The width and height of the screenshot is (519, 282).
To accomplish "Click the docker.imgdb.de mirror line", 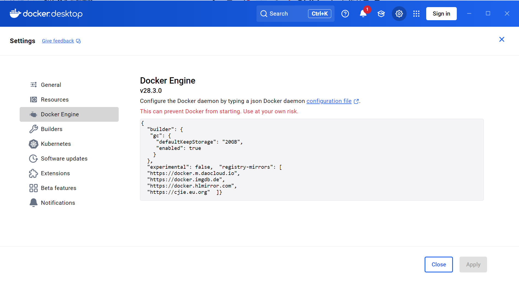I will point(186,180).
